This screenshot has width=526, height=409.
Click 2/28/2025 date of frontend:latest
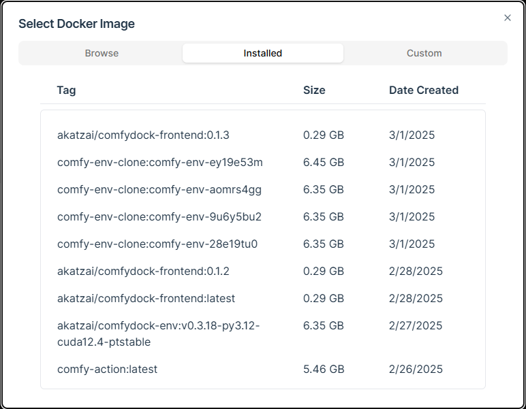coord(416,299)
